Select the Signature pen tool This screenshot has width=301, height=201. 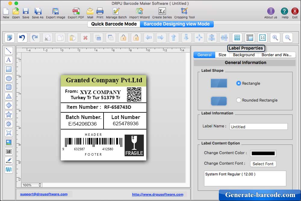pos(9,160)
